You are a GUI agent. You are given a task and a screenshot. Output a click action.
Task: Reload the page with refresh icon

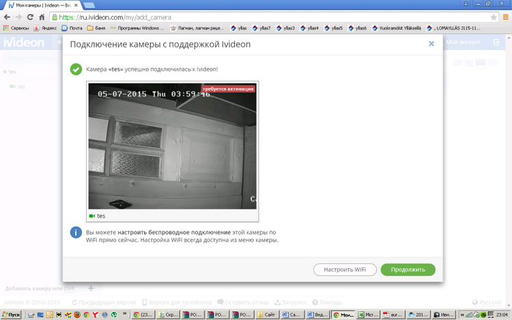(30, 17)
